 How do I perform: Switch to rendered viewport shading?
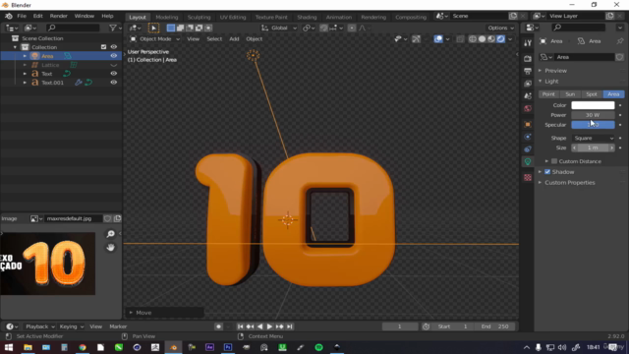(500, 39)
